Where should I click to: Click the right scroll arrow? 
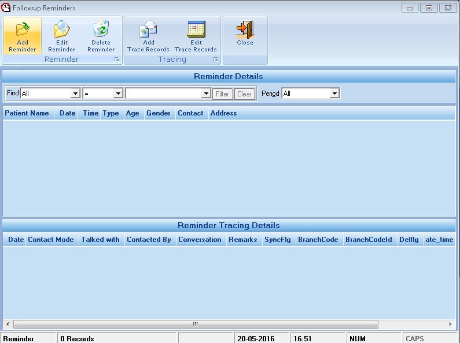point(451,325)
